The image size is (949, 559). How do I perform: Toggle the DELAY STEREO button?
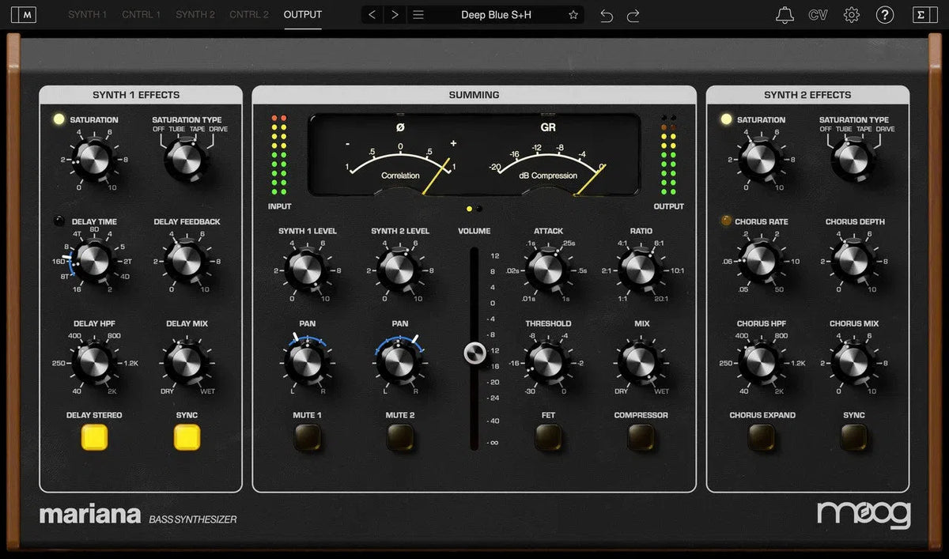pyautogui.click(x=94, y=436)
